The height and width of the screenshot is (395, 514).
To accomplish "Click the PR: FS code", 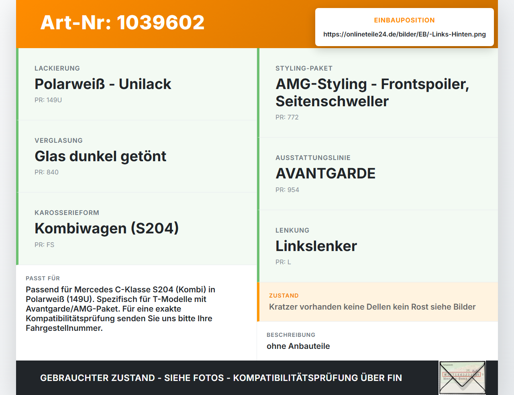I will pos(44,245).
